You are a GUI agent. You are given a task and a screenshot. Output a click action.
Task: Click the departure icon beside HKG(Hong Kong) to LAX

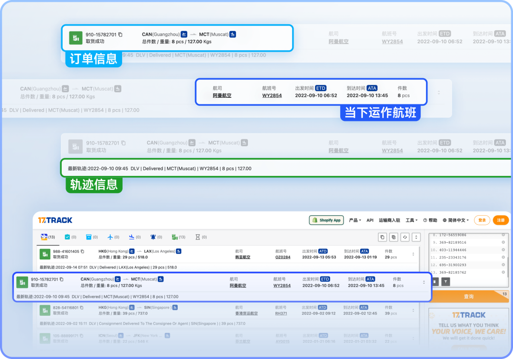(x=132, y=251)
